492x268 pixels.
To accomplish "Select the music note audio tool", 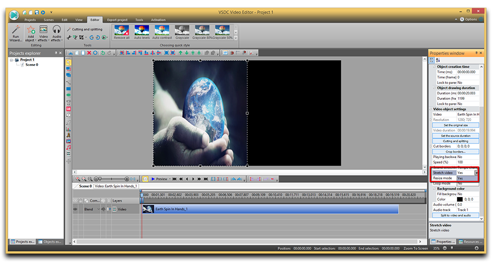I will point(68,147).
